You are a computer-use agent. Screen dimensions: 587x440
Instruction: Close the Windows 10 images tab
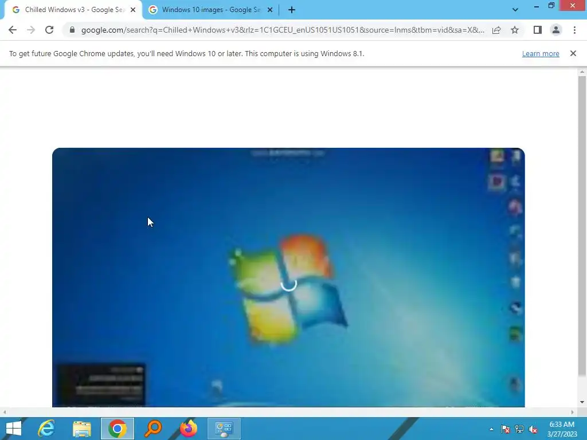270,10
